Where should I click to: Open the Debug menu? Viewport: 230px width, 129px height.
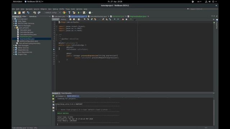coord(55,9)
